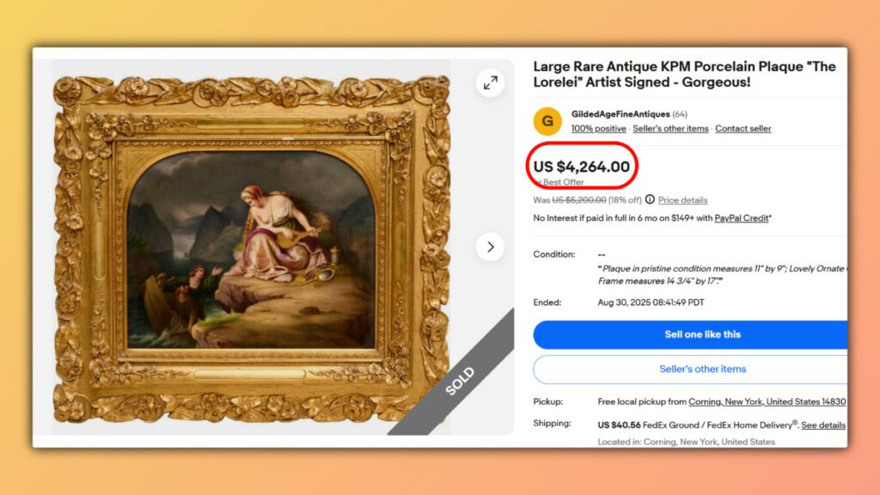
Task: Go to the next listing photo
Action: click(x=490, y=247)
